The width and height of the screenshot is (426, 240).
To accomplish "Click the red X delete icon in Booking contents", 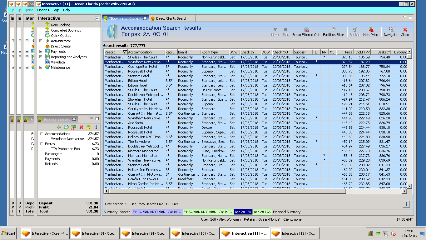I will point(81,127).
